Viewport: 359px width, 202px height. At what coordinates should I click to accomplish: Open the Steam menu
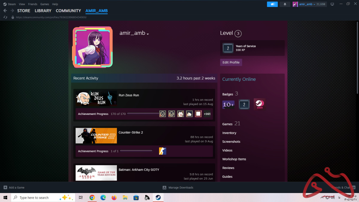[12, 4]
